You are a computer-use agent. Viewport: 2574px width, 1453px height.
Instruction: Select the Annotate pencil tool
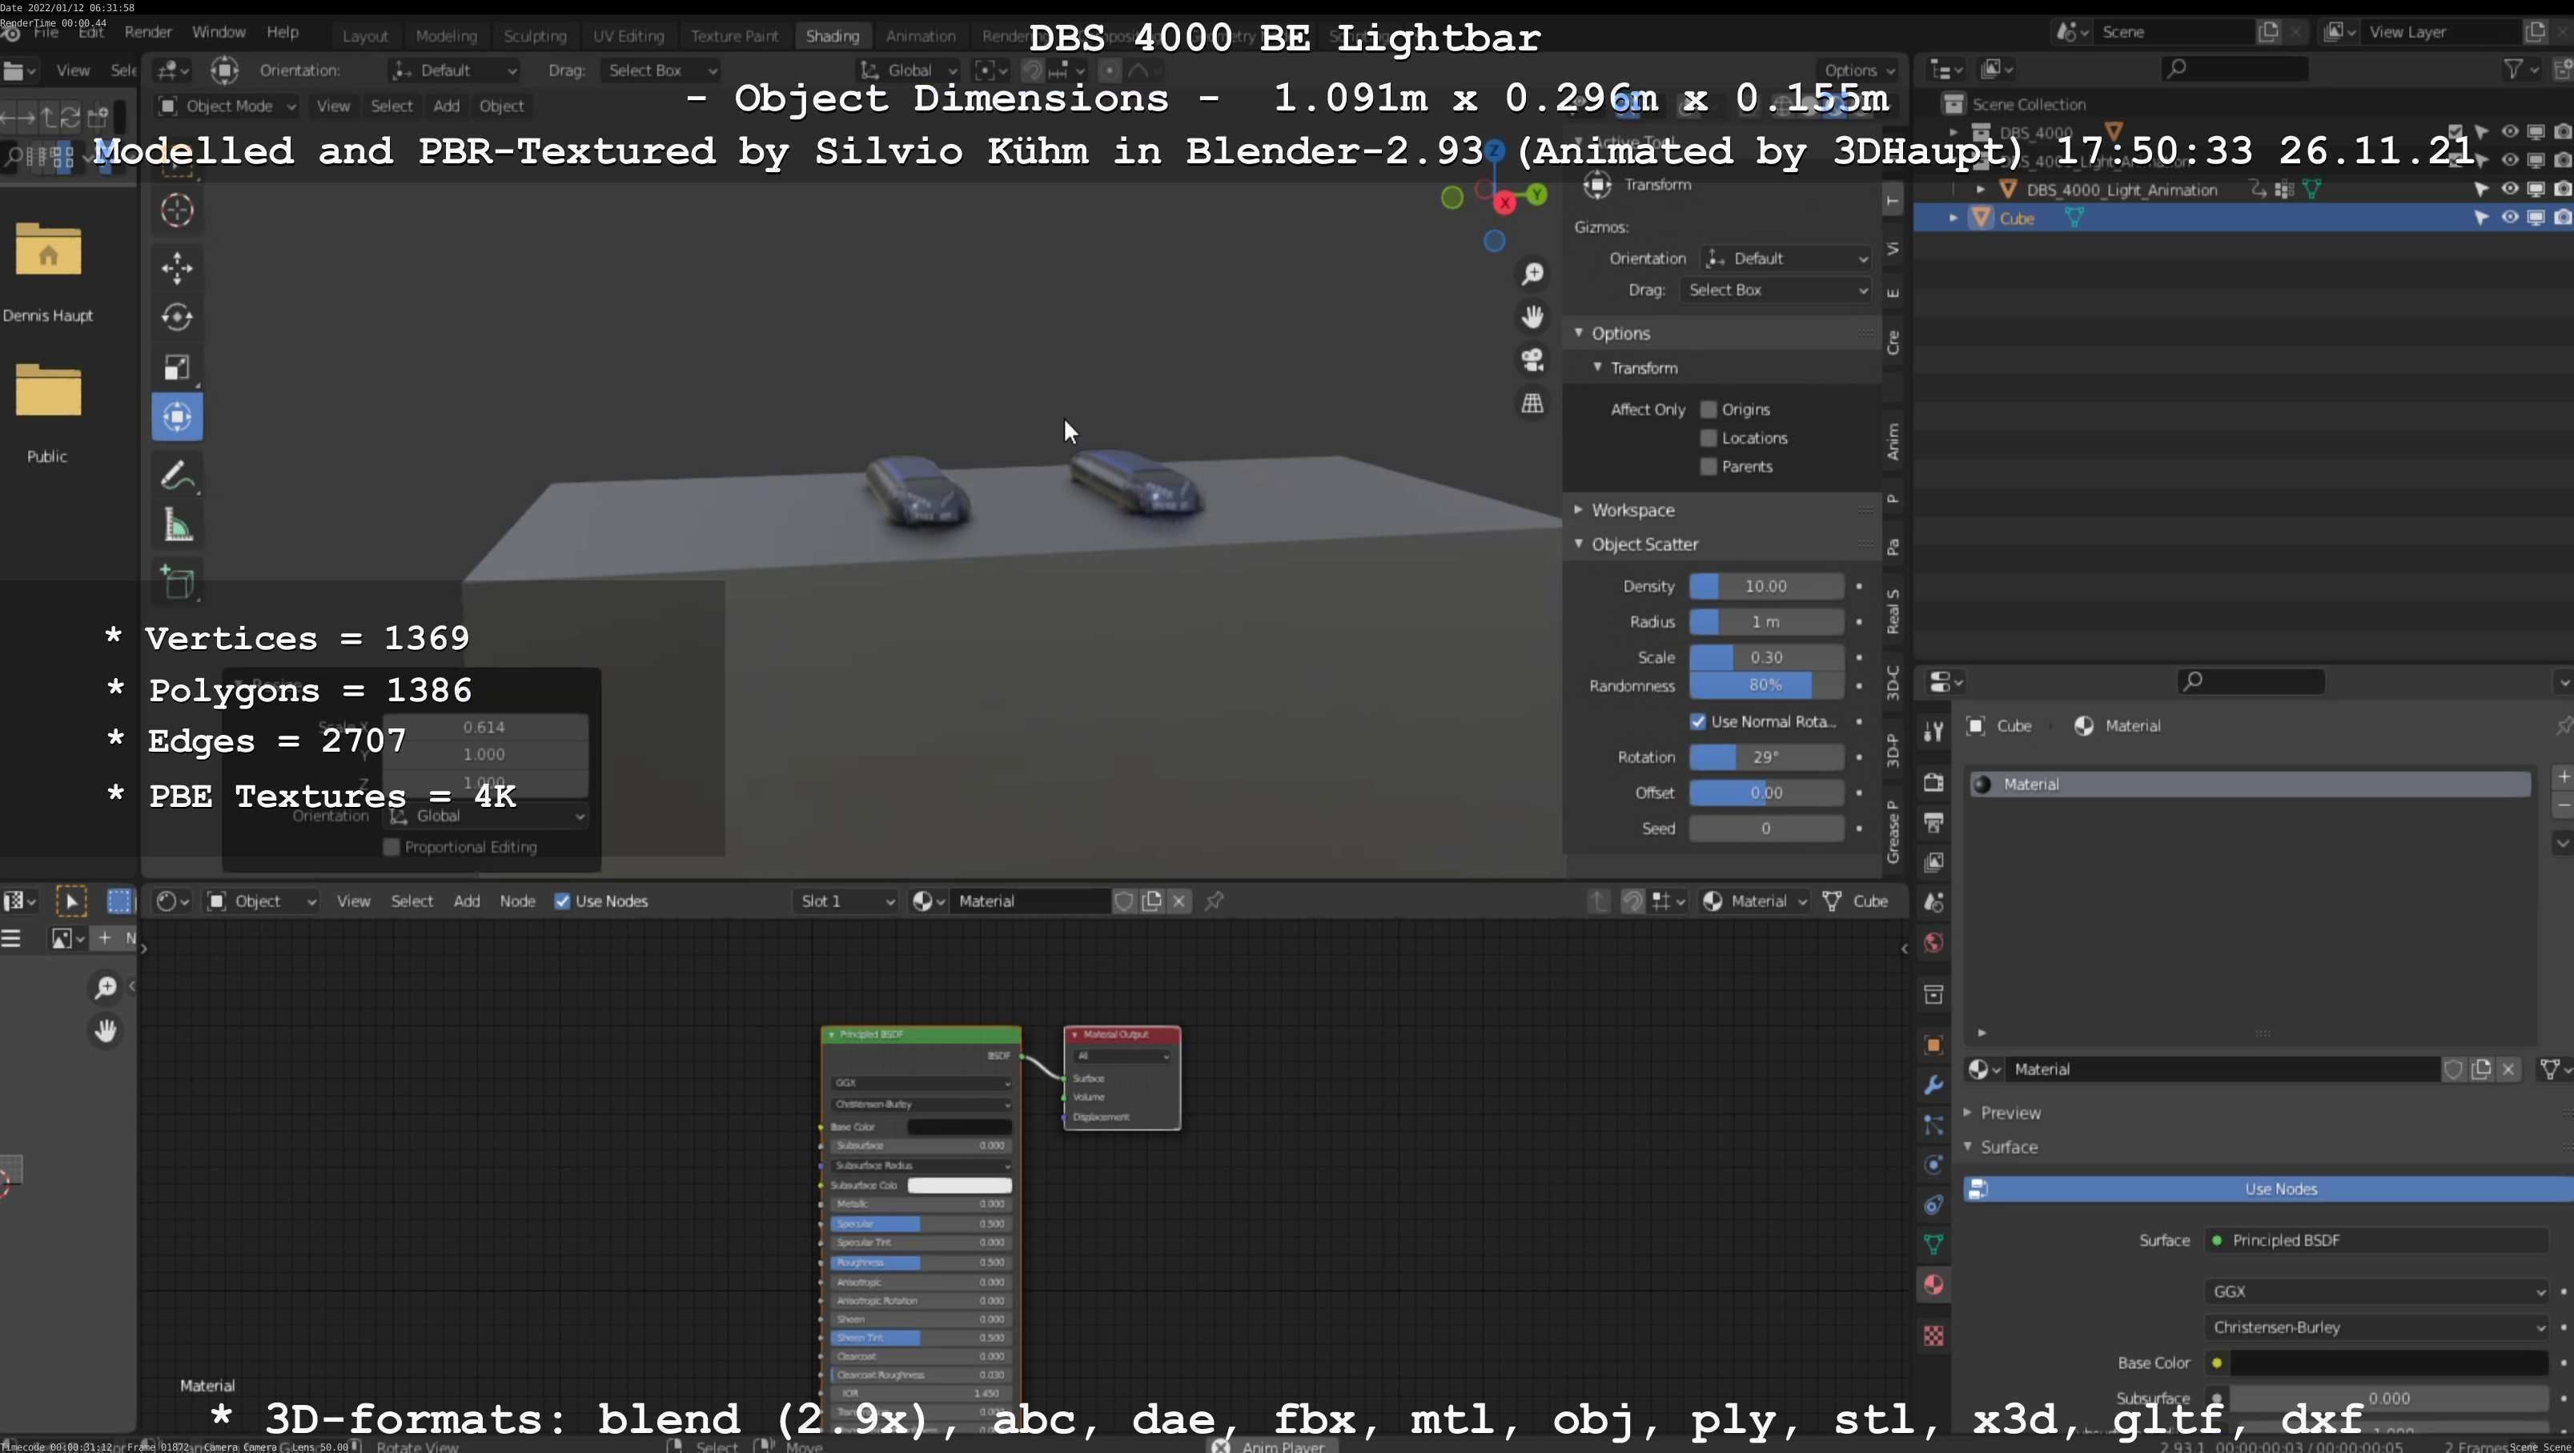[177, 476]
